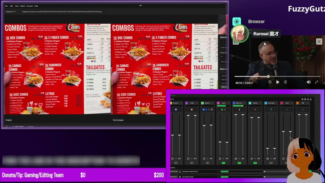Open the Account menu in Gigapixel
This screenshot has height=183, width=325.
coord(30,6)
